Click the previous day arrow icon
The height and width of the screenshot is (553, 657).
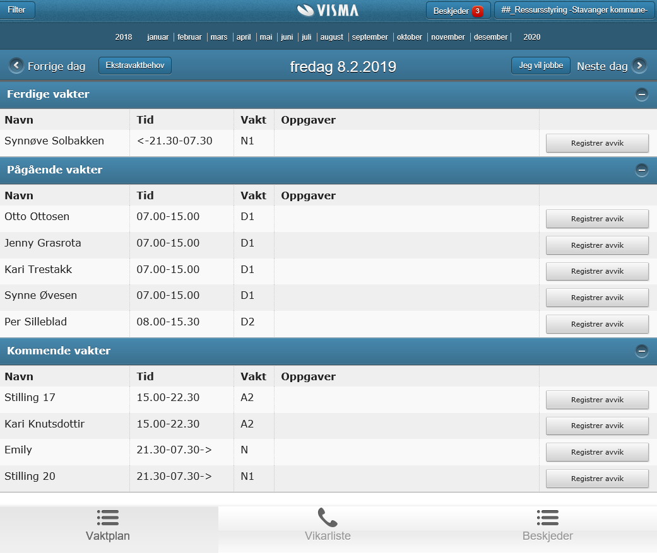(16, 66)
